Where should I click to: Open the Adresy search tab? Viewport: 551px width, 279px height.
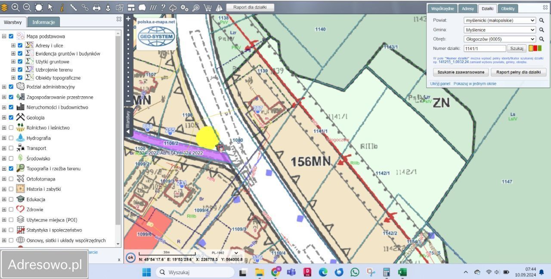click(x=467, y=9)
